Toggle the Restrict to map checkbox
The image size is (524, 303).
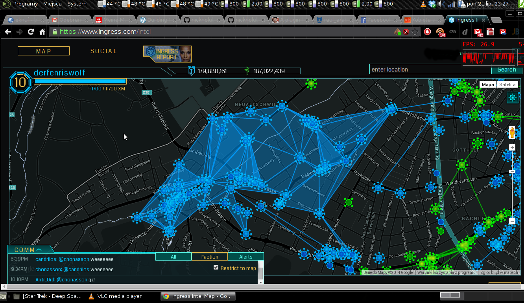(216, 268)
